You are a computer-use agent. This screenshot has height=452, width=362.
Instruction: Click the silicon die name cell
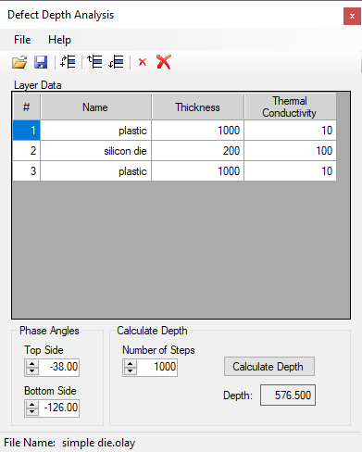pyautogui.click(x=96, y=151)
